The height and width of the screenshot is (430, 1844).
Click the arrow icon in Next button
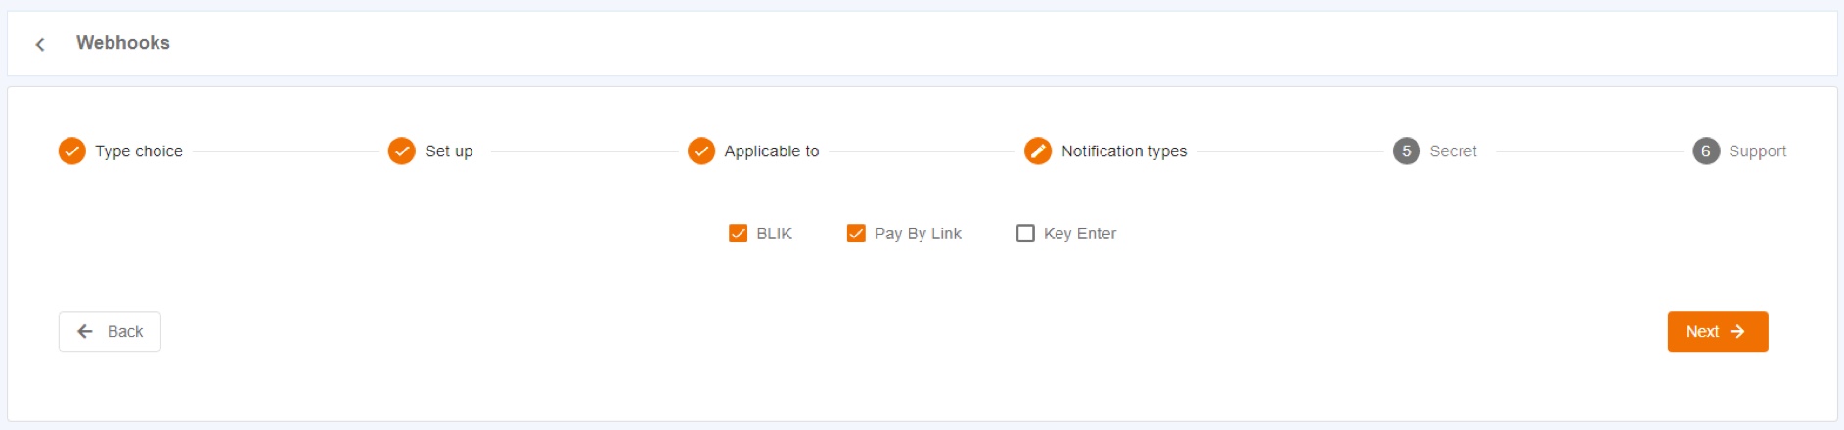[1737, 332]
